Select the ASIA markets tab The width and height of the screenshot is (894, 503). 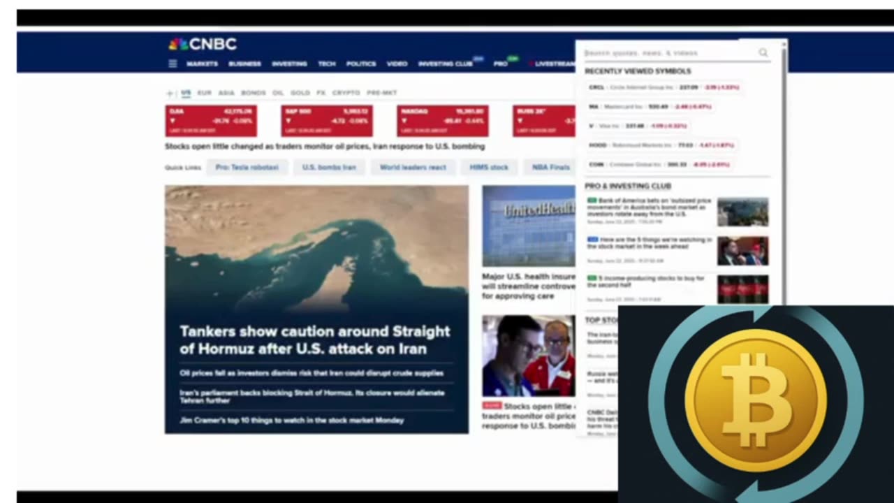(x=226, y=93)
